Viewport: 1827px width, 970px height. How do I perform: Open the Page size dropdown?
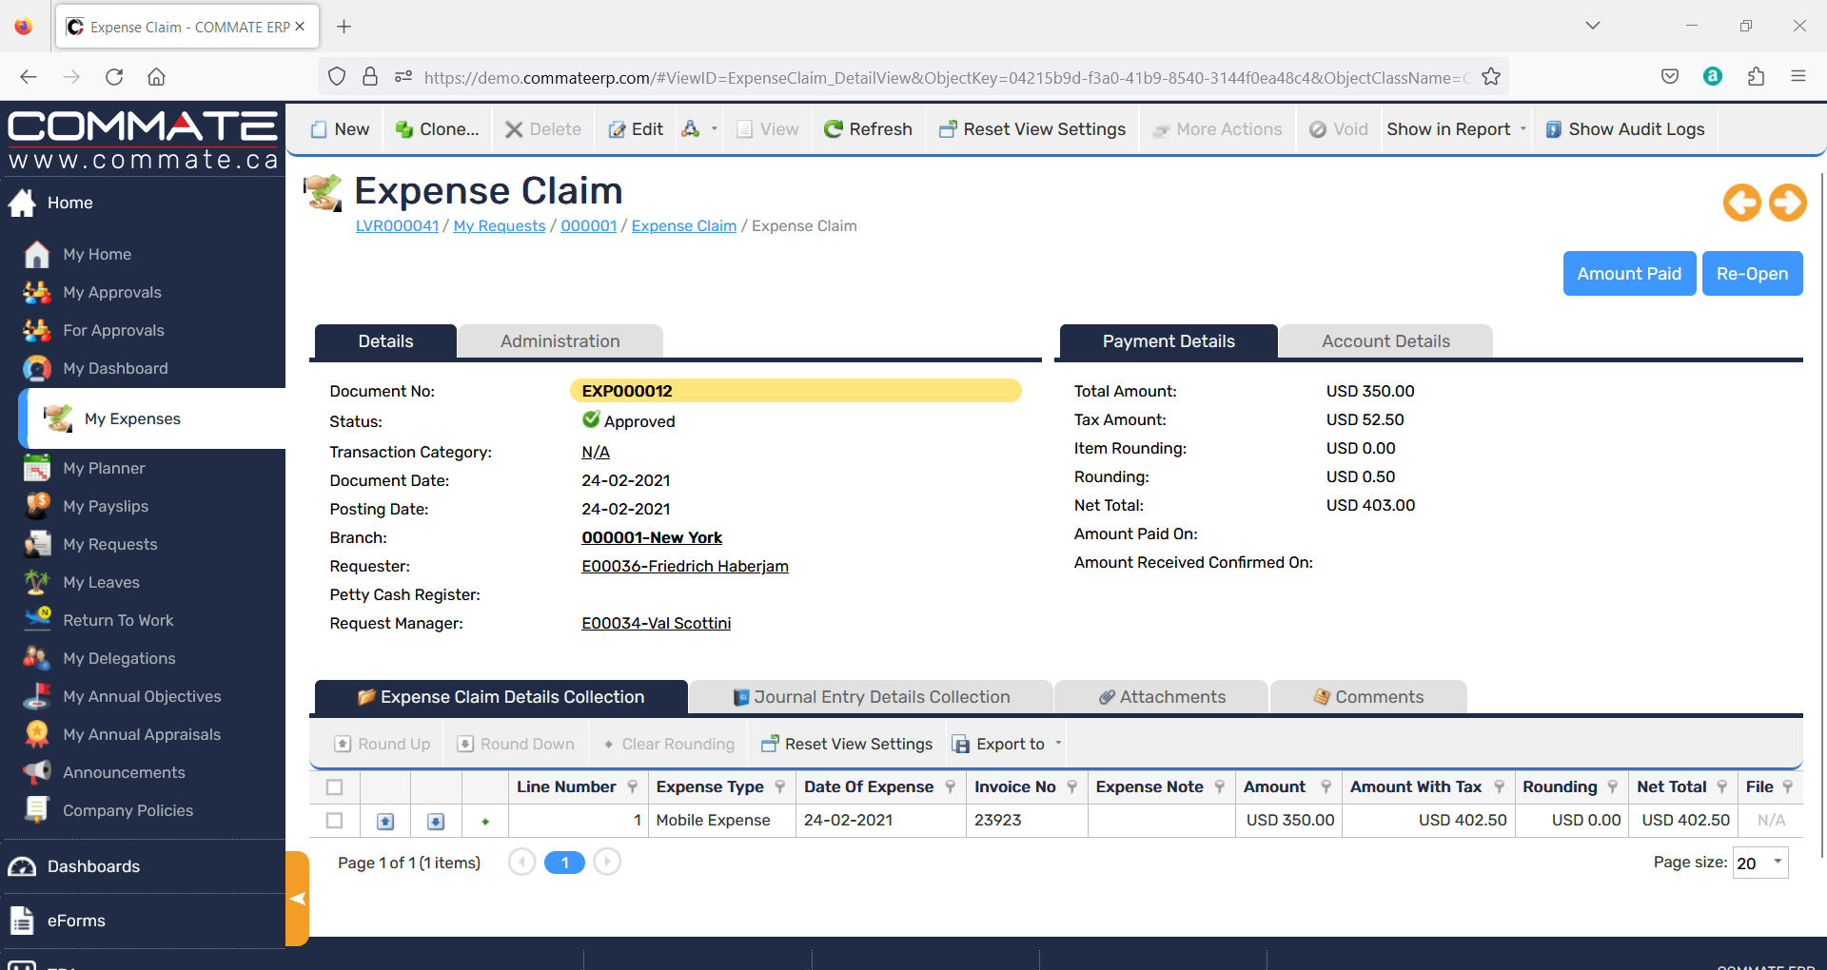pyautogui.click(x=1778, y=862)
